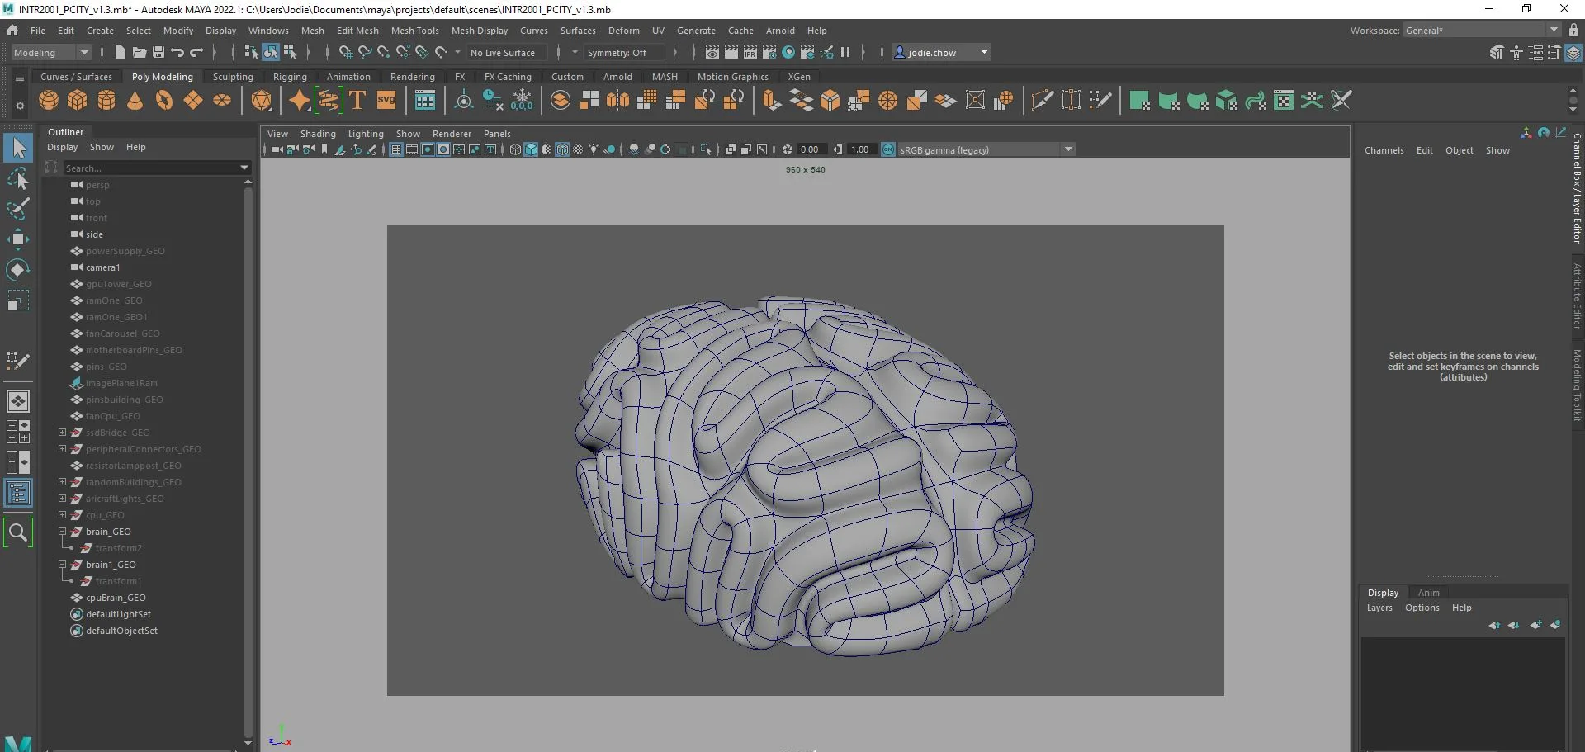Create a polygon cube from the shelf
The image size is (1585, 752).
(78, 101)
